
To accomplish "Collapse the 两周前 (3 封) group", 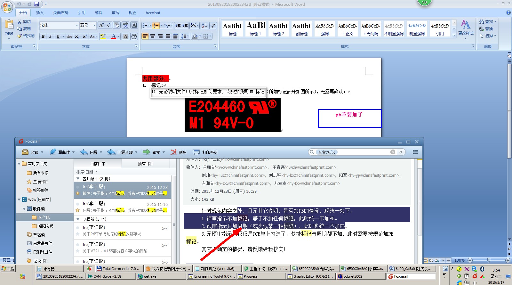I will click(78, 219).
